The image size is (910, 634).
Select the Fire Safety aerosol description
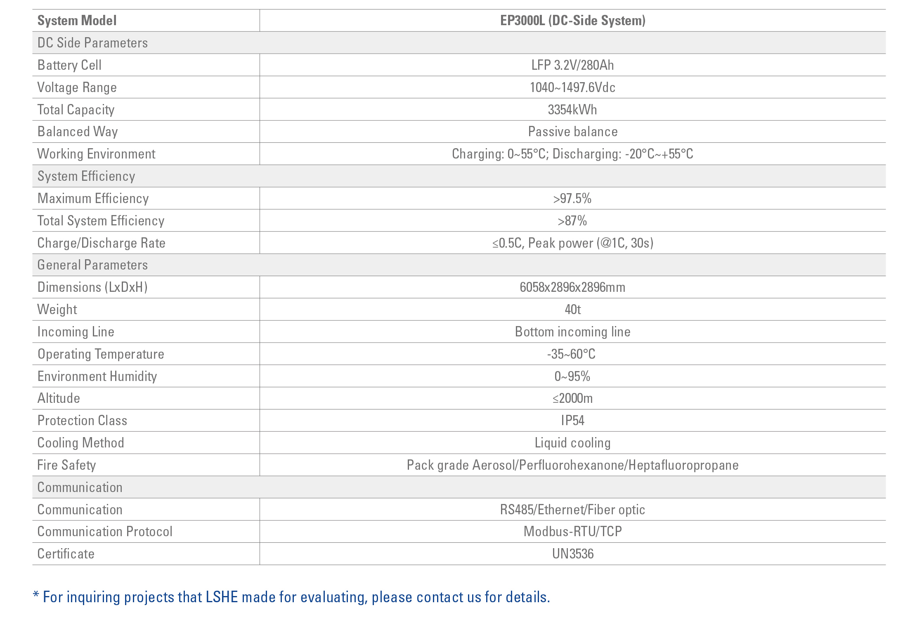pos(572,465)
